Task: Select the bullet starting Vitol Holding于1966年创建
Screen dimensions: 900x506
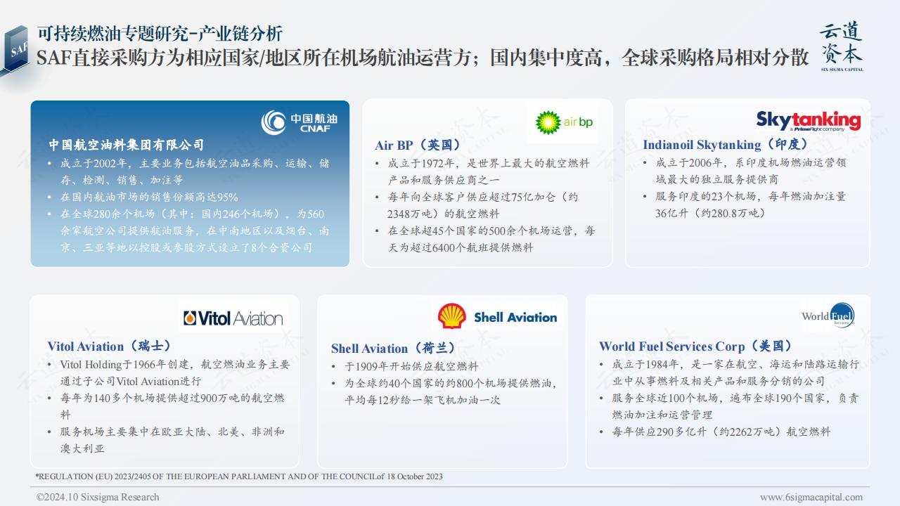Action: tap(169, 372)
